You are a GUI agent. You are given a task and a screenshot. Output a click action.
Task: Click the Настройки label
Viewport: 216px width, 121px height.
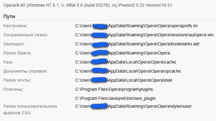[x=15, y=26]
